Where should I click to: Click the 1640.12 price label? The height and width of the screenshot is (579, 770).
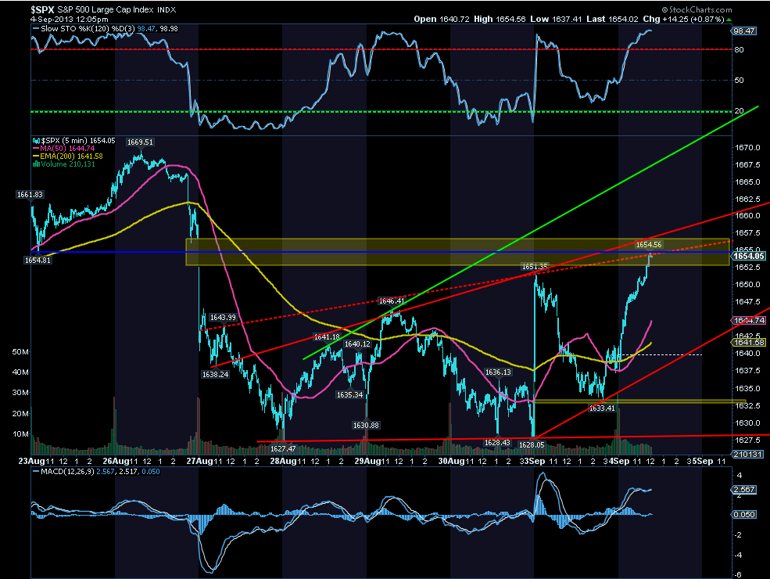coord(357,344)
